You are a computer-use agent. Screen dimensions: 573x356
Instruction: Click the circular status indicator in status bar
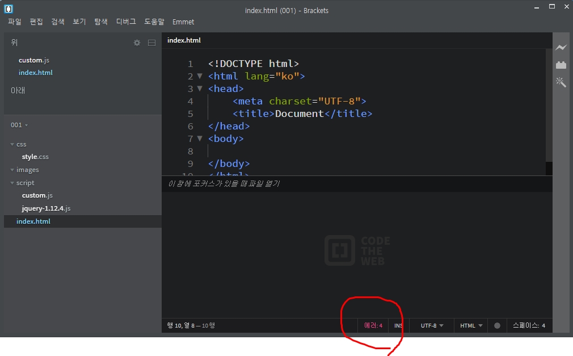(497, 326)
